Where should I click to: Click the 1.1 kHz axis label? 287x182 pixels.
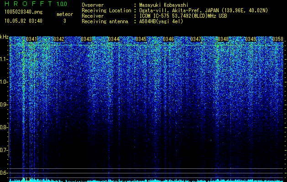pos(3,59)
